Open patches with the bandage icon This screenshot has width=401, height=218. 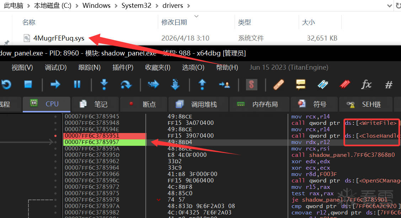pos(278,84)
